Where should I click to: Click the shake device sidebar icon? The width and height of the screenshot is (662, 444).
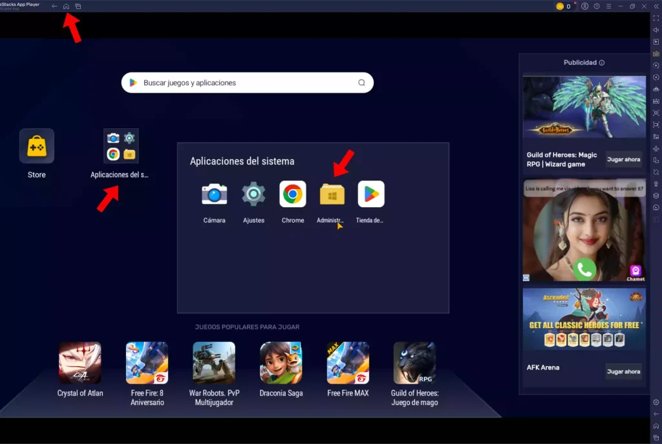[656, 172]
